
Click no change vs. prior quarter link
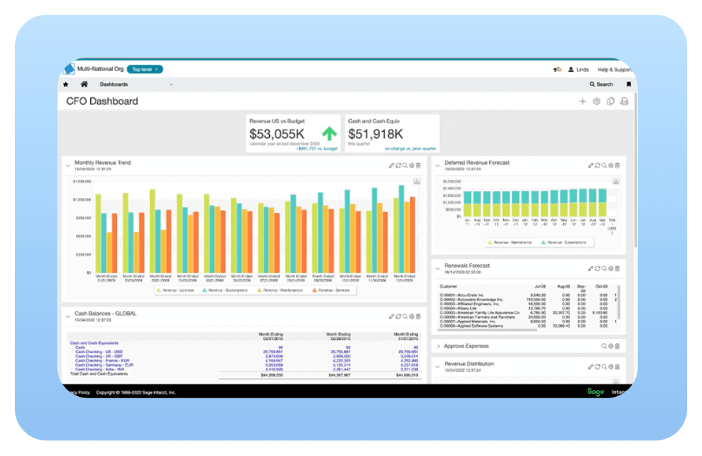coord(410,149)
